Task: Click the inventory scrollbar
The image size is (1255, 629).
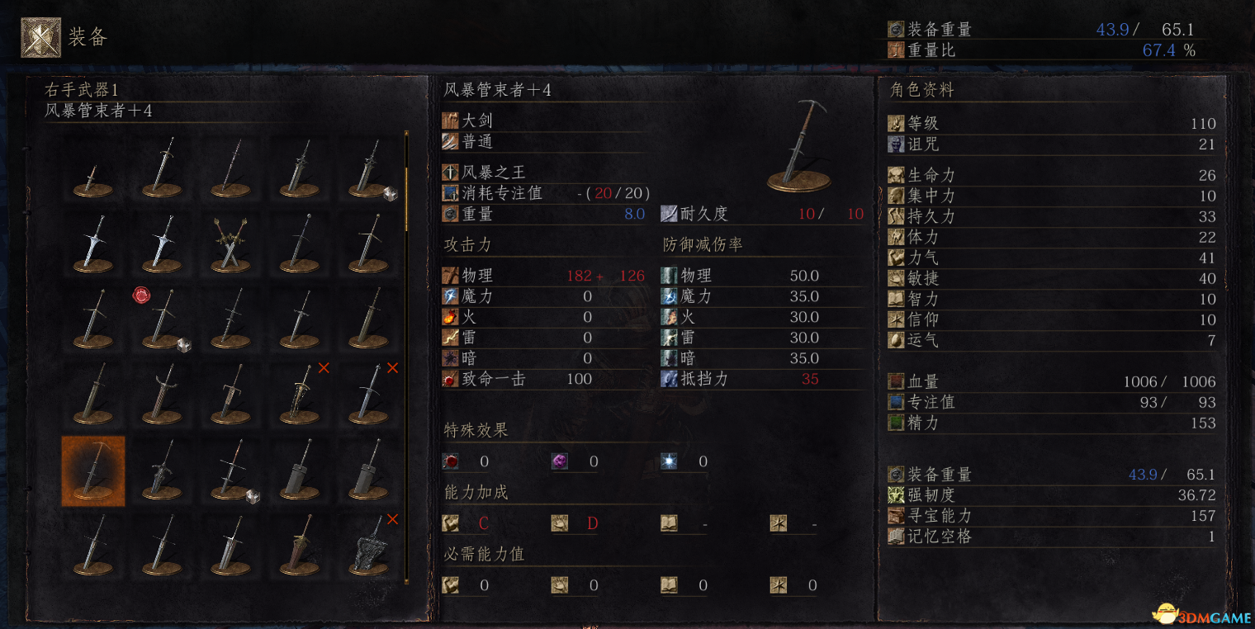Action: click(x=406, y=357)
